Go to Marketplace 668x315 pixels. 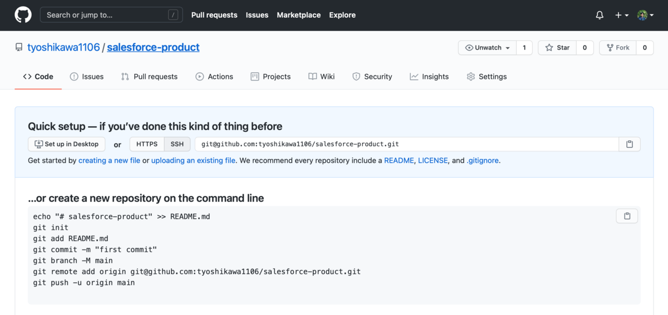click(299, 15)
